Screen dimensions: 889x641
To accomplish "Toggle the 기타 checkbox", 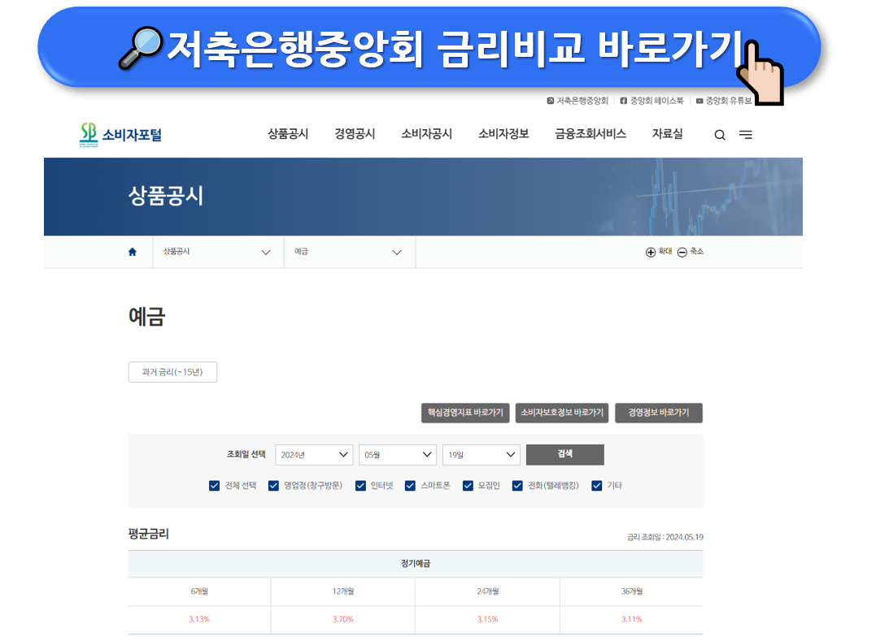I will click(596, 486).
